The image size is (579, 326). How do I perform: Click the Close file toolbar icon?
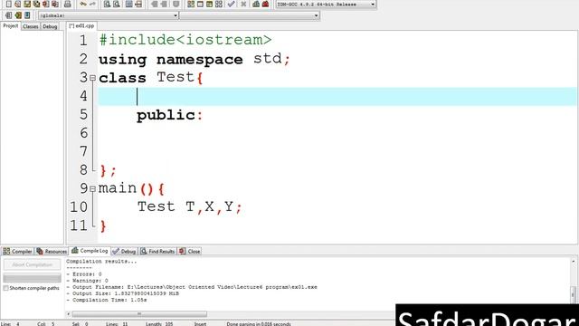46,4
